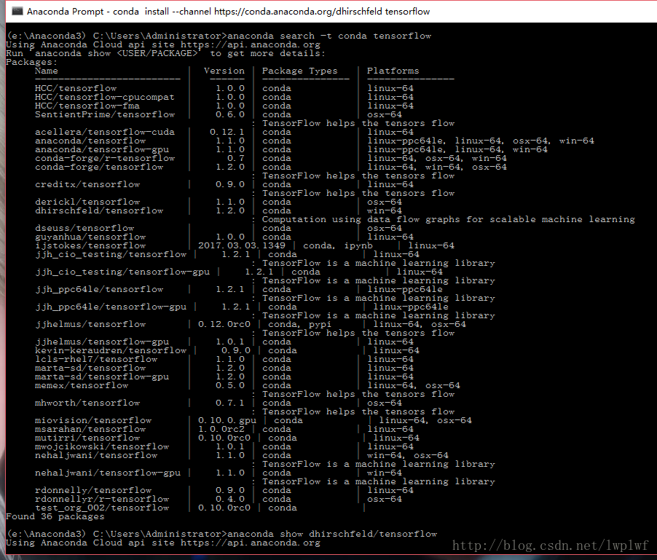Click 'conda, ipynb' package types entry
This screenshot has height=560, width=657.
pos(338,246)
